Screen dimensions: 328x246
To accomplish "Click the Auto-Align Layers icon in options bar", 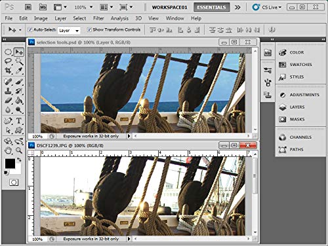I will pos(272,30).
